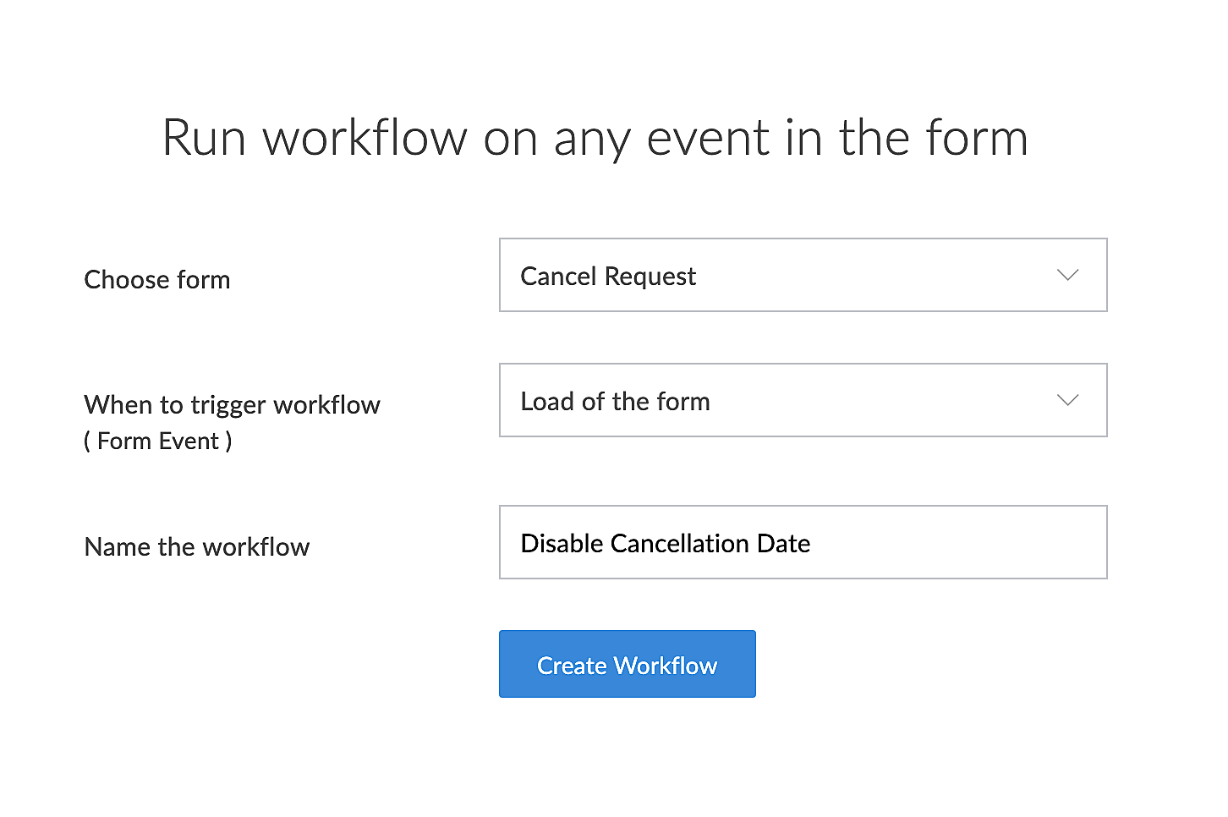
Task: Click the empty area right of 'Disable Cancellation Date'
Action: 956,543
